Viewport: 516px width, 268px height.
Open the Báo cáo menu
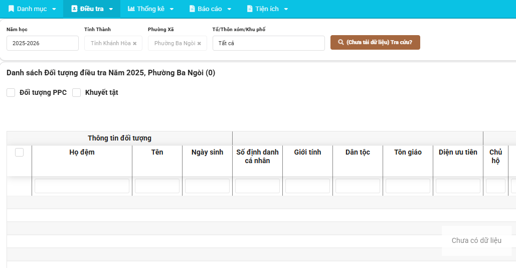click(210, 9)
